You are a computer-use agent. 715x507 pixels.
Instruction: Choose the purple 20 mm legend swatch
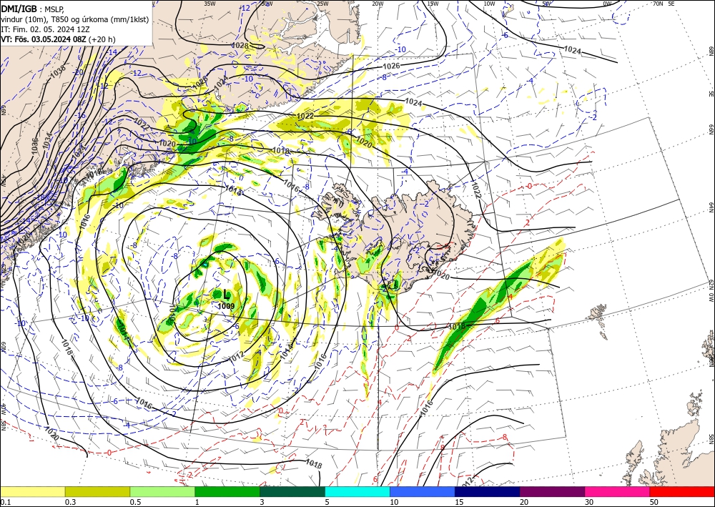coord(552,491)
